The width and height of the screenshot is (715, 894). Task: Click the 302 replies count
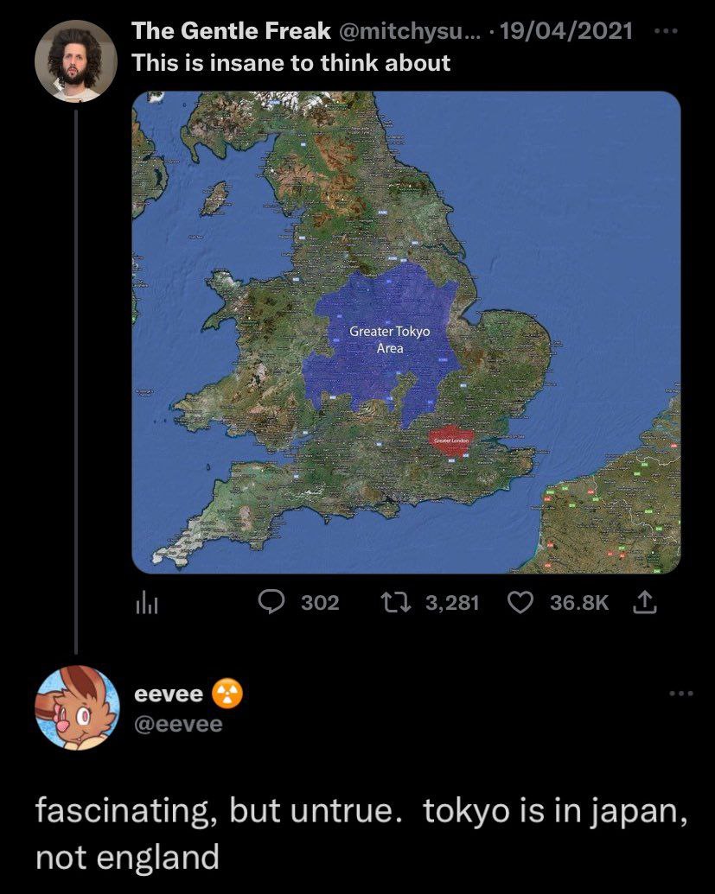click(x=320, y=602)
